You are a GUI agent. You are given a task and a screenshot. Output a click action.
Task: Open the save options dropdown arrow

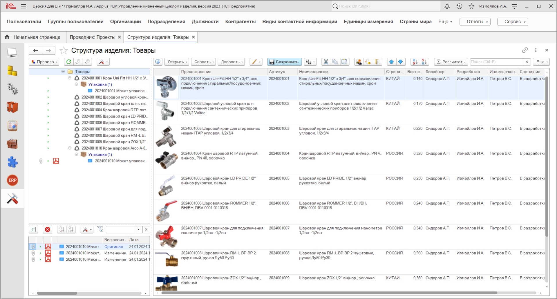310,62
